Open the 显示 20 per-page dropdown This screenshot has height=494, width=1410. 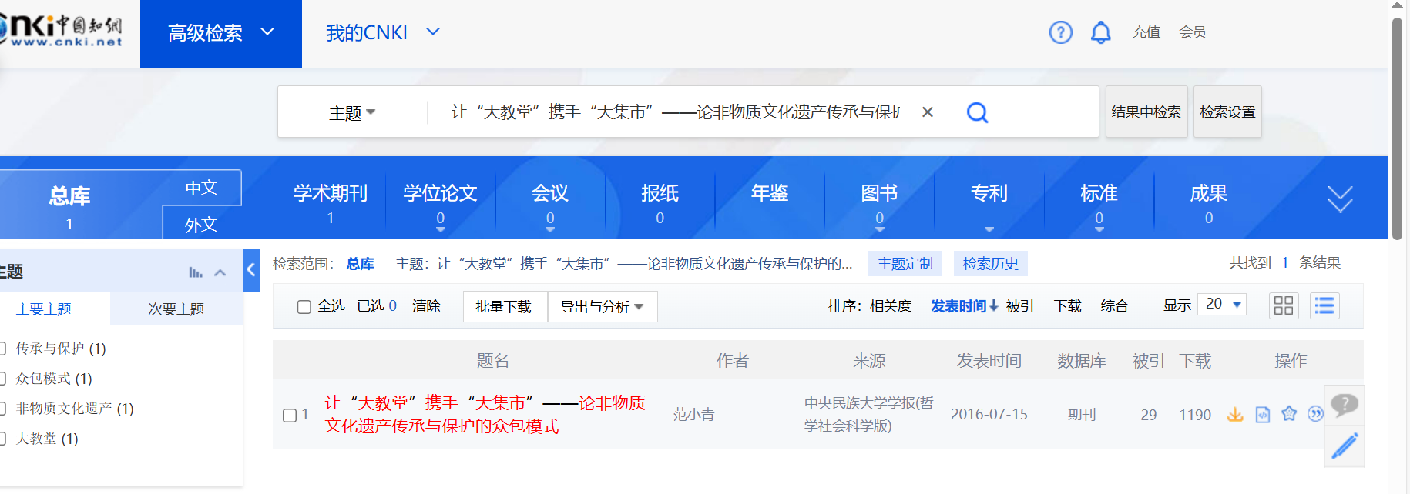pos(1223,305)
